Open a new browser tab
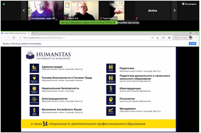Screen dimensions: 201x133 coord(33,33)
